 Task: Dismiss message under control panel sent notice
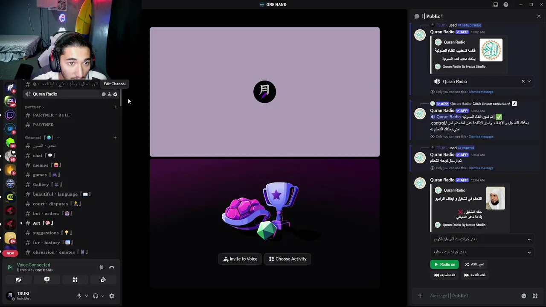coord(481,168)
